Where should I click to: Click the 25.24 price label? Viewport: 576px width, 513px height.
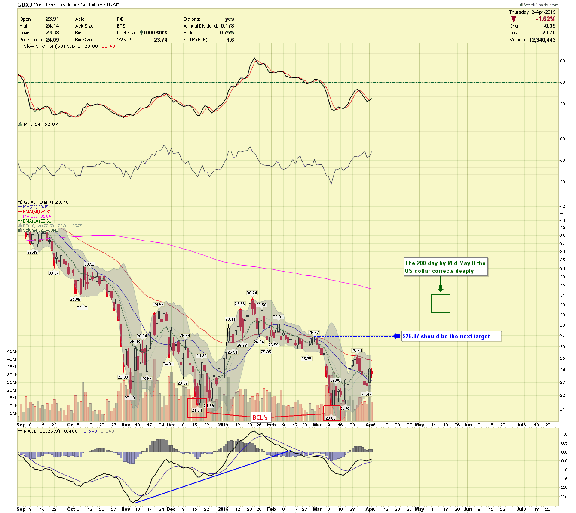click(x=357, y=351)
